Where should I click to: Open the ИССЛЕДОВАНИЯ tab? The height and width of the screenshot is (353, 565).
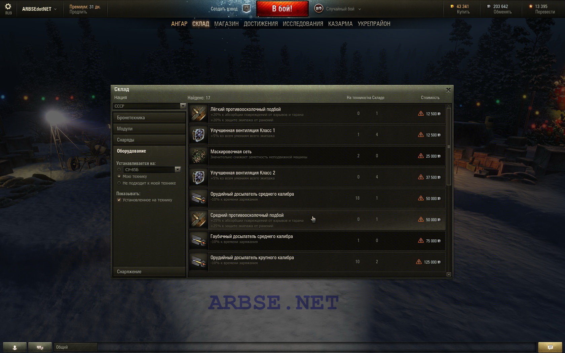[x=303, y=24]
